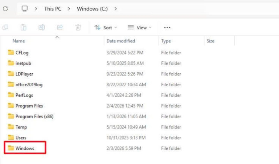279x164 pixels.
Task: Sort by the Date modified column header
Action: (121, 41)
